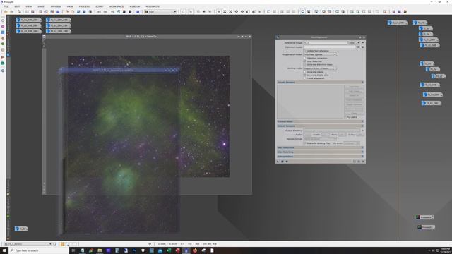Viewport: 452px width, 254px height.
Task: Toggle Full paths checkbox under Target Images
Action: click(345, 117)
